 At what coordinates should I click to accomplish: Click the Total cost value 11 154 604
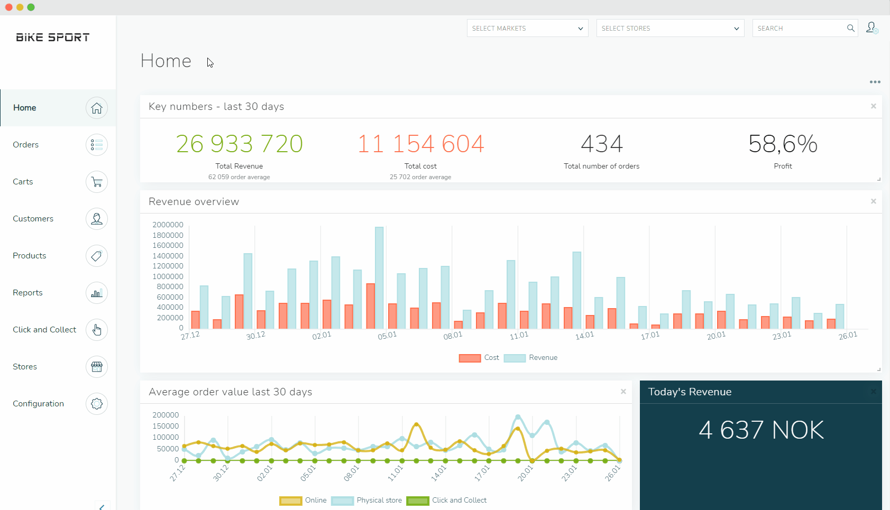click(x=420, y=144)
